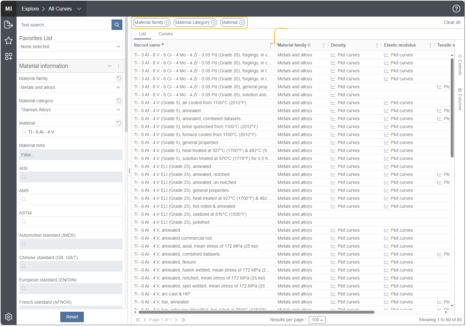The width and height of the screenshot is (466, 327).
Task: Click the export icon in left sidebar
Action: (9, 25)
